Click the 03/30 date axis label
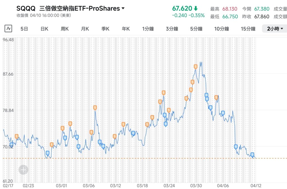The height and width of the screenshot is (189, 287). tap(196, 186)
